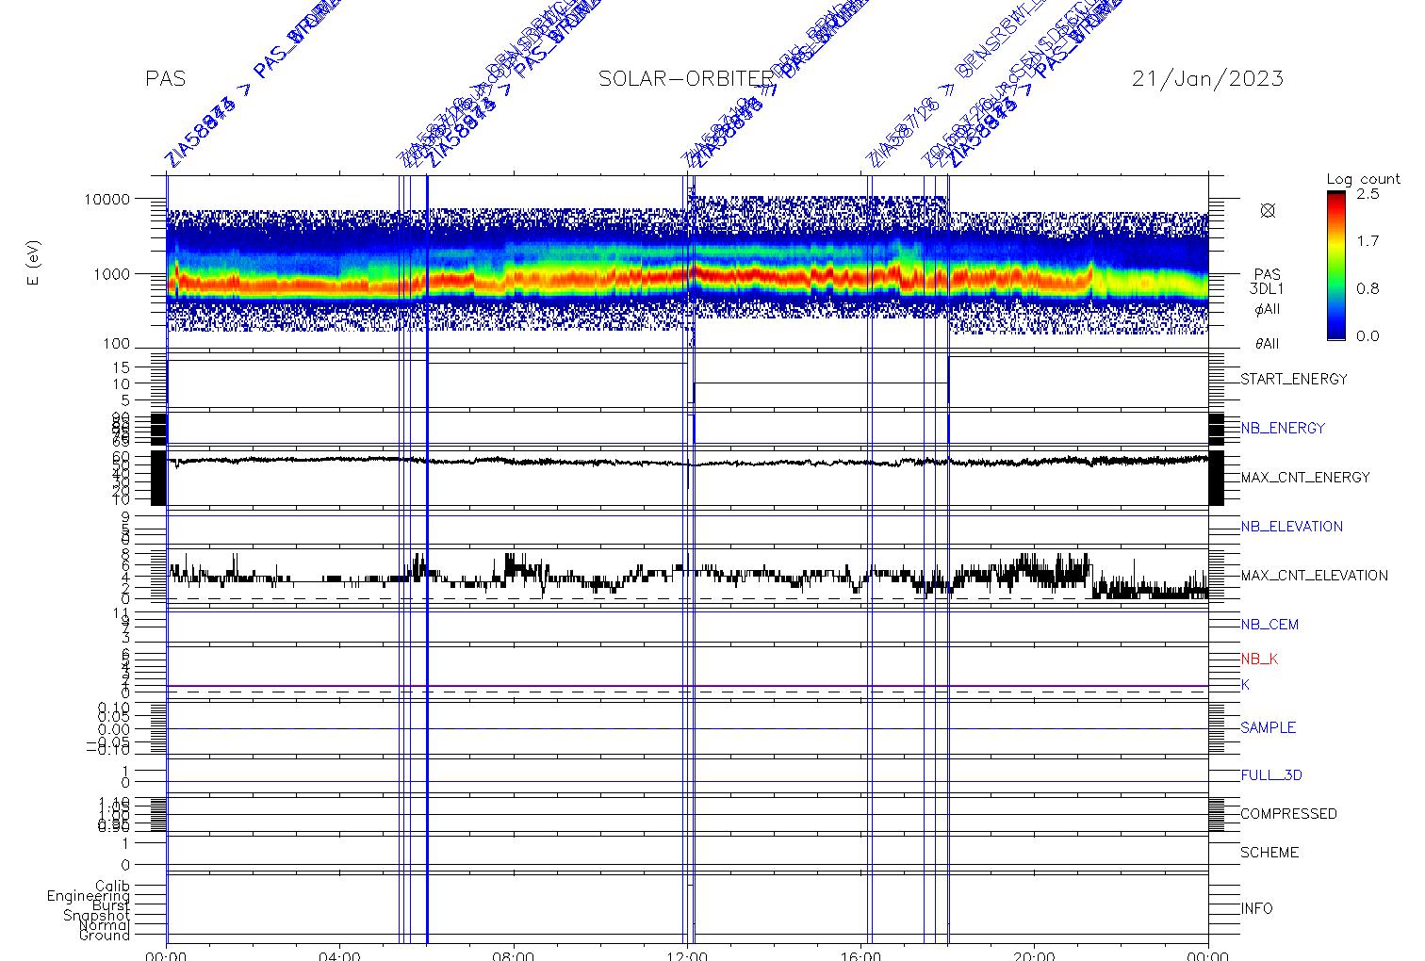
Task: Click the MAX_CNT_ENERGY data trace
Action: (687, 462)
